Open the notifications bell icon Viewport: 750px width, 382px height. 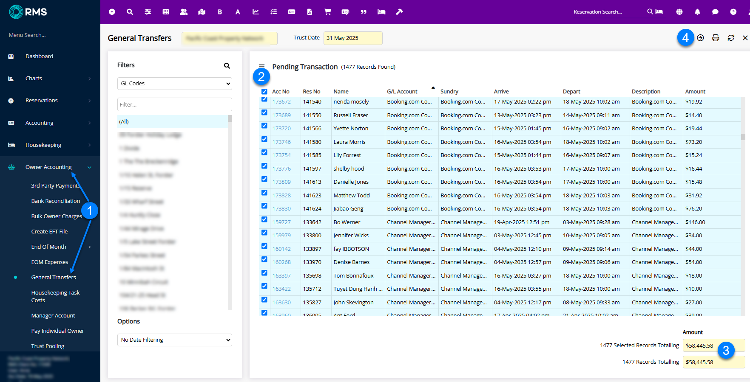[x=697, y=12]
